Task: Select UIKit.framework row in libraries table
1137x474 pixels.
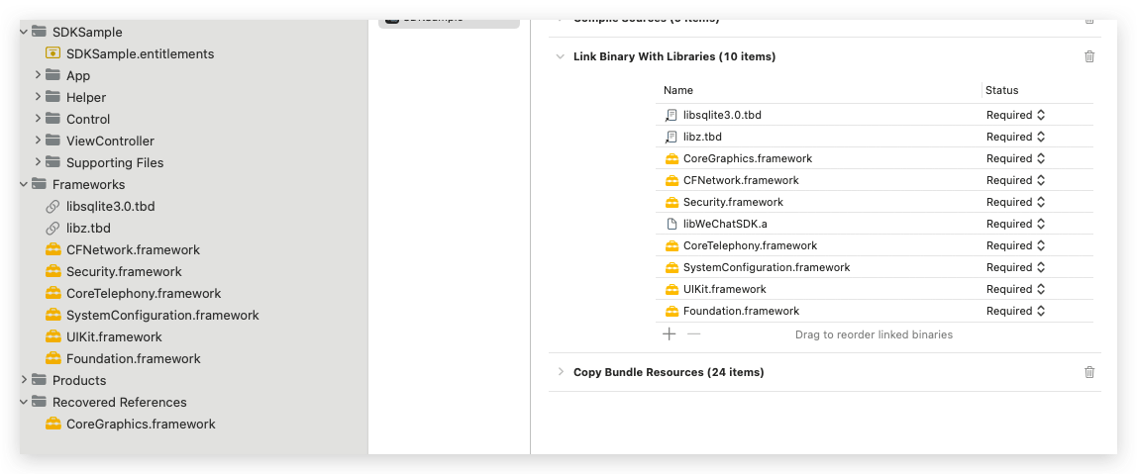Action: coord(876,289)
